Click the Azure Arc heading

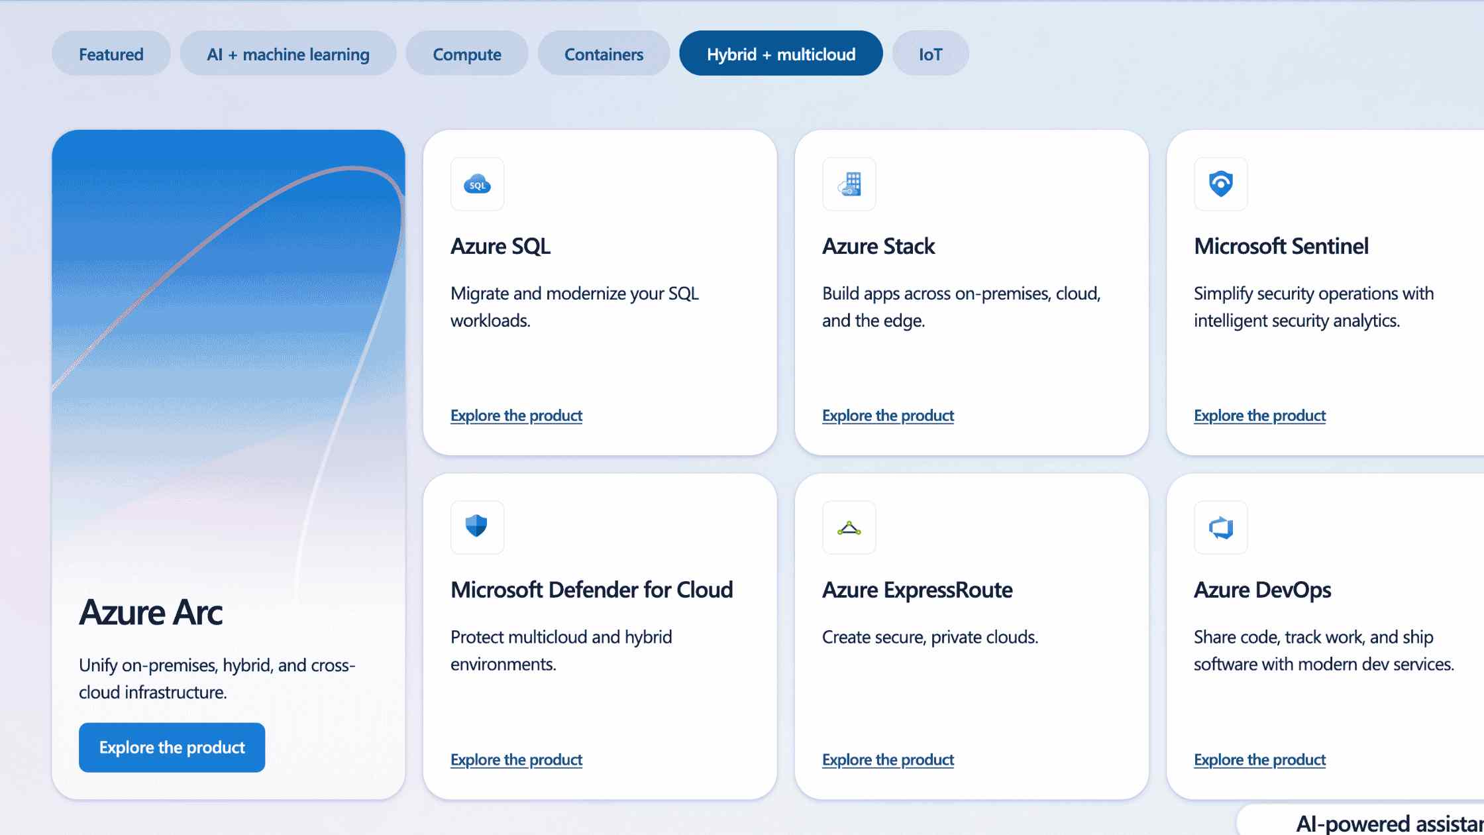[x=150, y=612]
